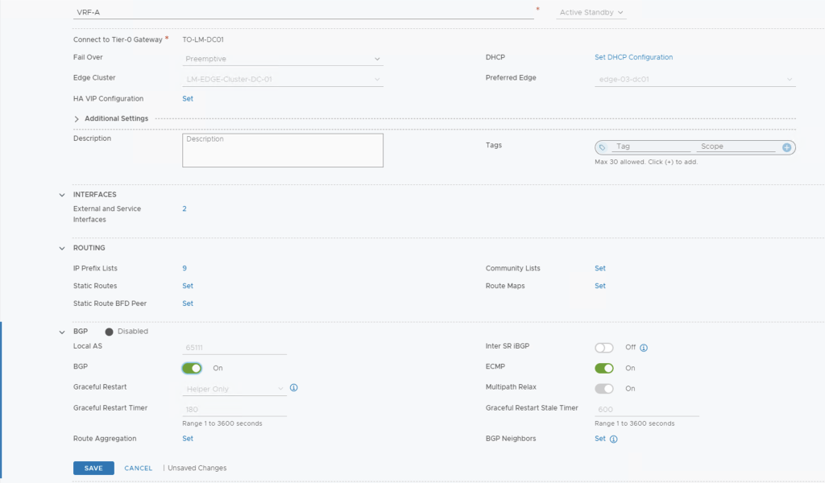Screen dimensions: 825x483
Task: Open the Preferred Edge dropdown
Action: pos(694,79)
